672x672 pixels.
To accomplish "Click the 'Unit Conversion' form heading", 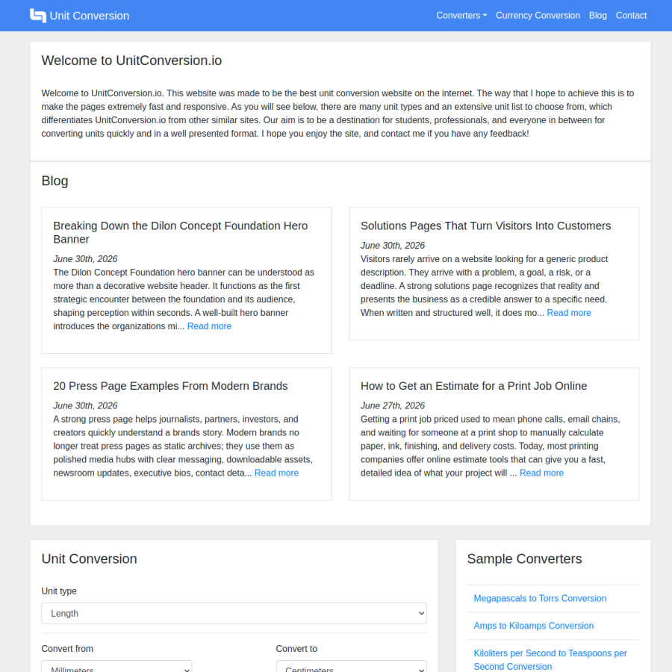I will coord(89,559).
